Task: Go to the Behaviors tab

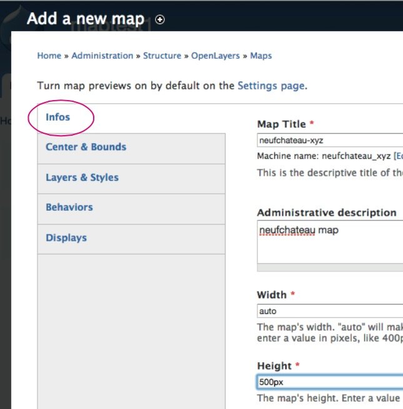Action: pos(69,207)
